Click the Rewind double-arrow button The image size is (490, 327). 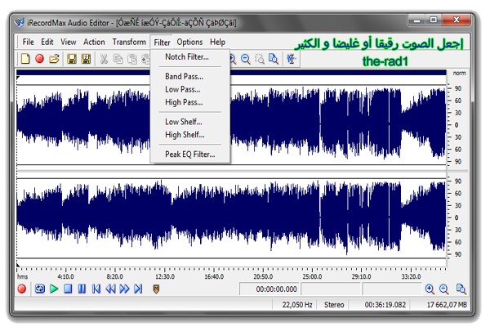click(110, 289)
